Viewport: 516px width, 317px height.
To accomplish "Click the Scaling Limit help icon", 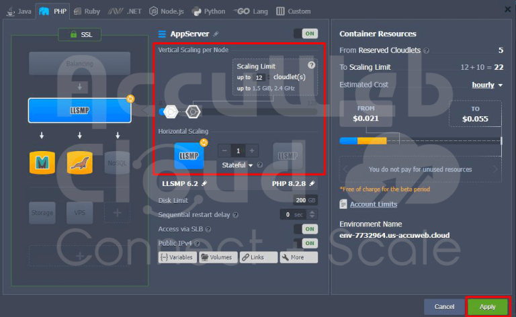I will coord(311,65).
